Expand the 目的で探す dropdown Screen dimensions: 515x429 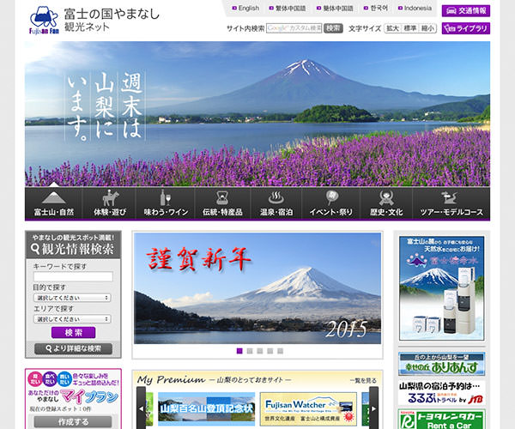point(72,299)
